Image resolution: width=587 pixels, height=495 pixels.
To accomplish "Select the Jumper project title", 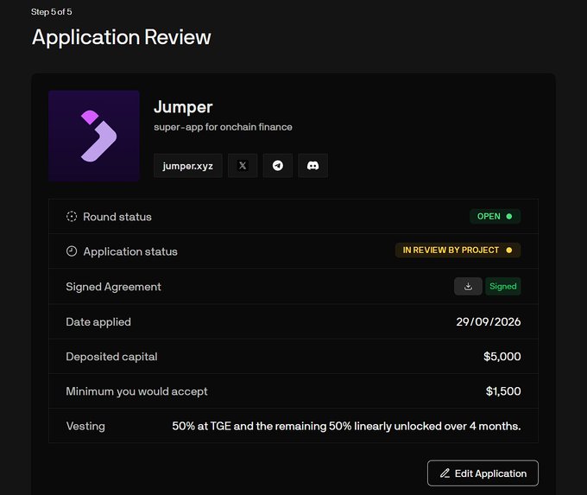I will (x=183, y=107).
